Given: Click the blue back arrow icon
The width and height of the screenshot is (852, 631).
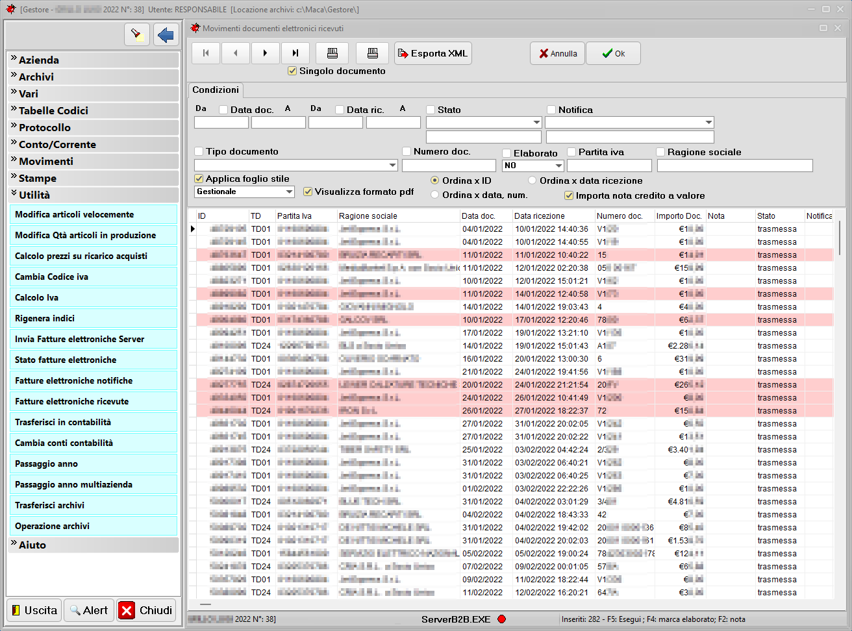Looking at the screenshot, I should coord(166,34).
